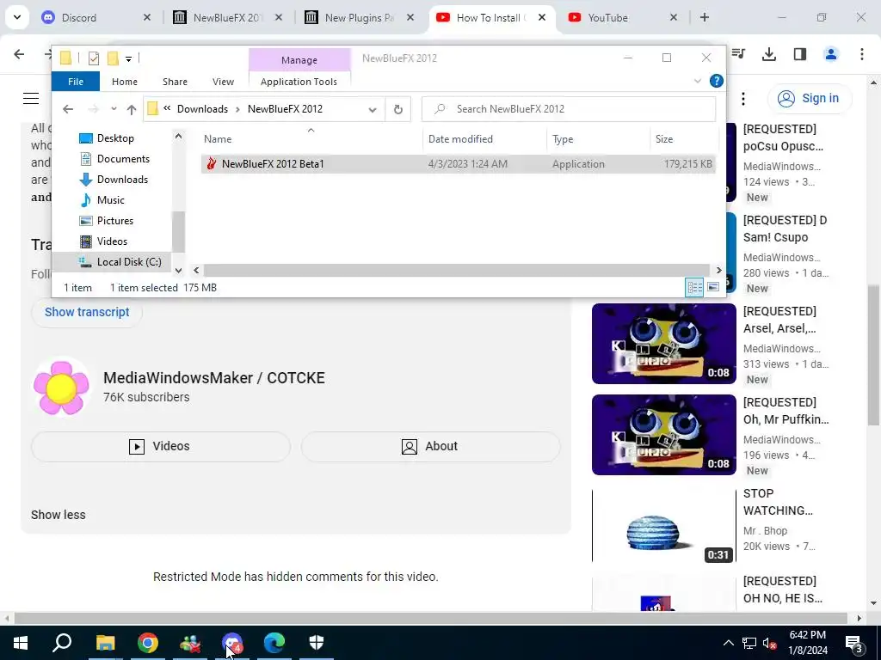Open Chrome tab search dropdown
Screen dimensions: 881x660
17,17
